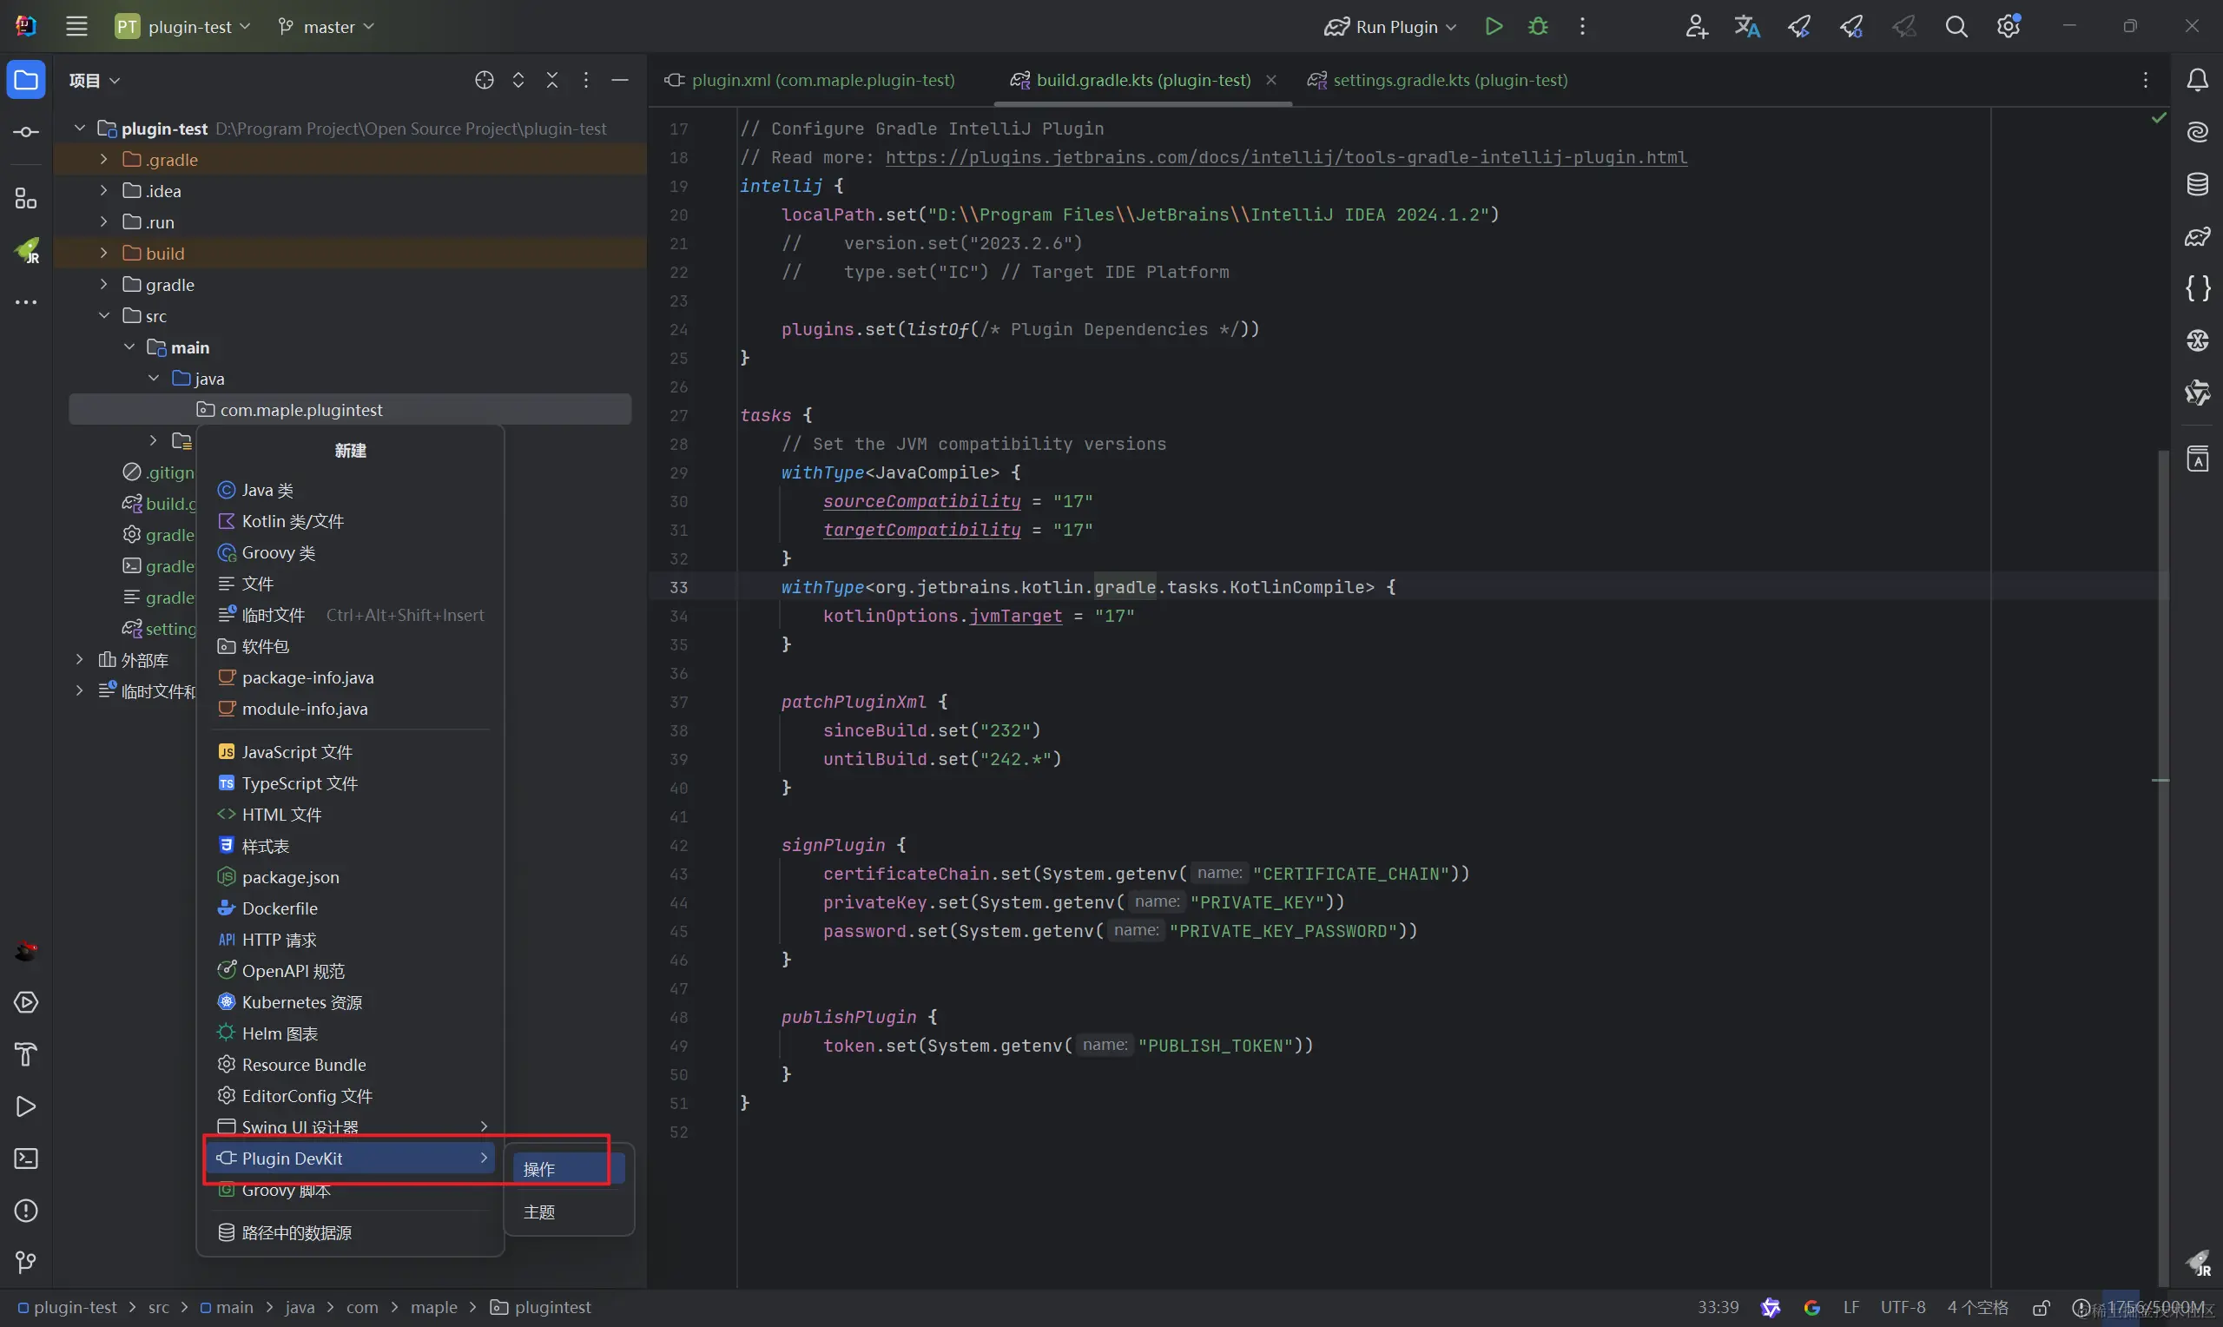Close the build.gradle.kts tab

click(1271, 80)
